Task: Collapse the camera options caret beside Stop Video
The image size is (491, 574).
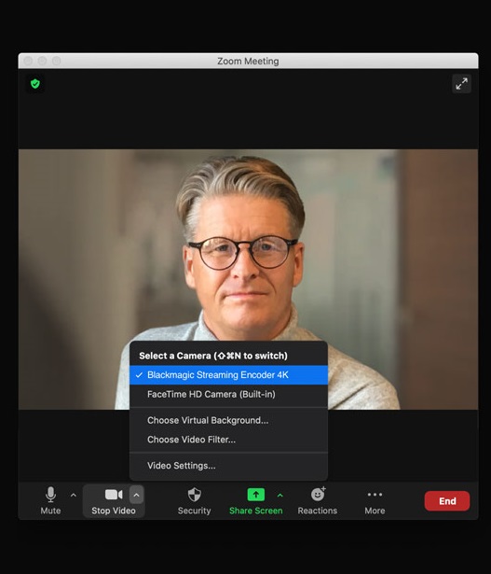Action: pos(136,495)
